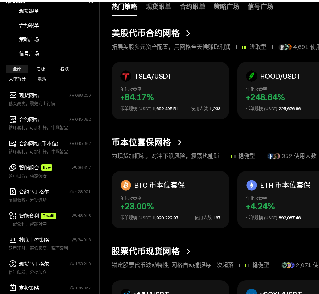The width and height of the screenshot is (319, 294).
Task: Select the 震荡 sideways filter
Action: pos(42,79)
